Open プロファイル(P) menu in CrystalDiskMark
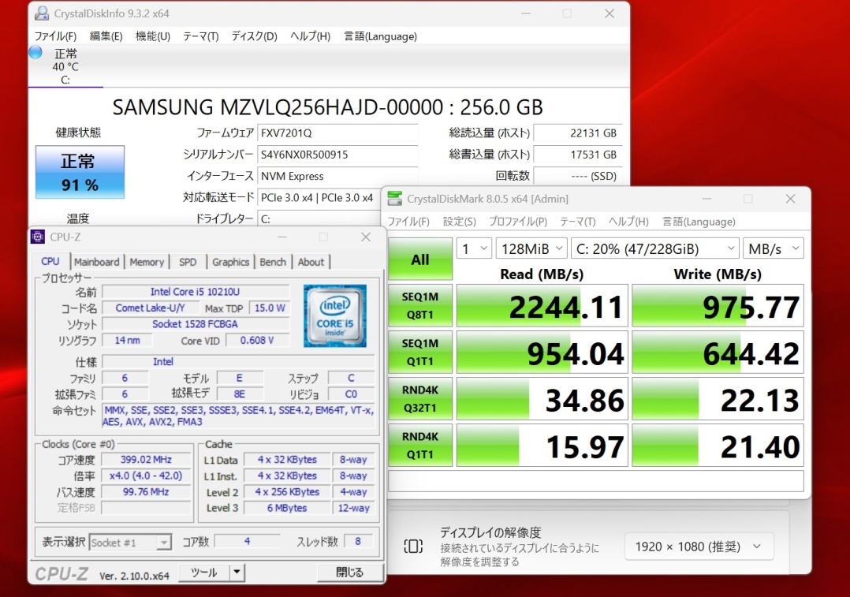 tap(518, 222)
